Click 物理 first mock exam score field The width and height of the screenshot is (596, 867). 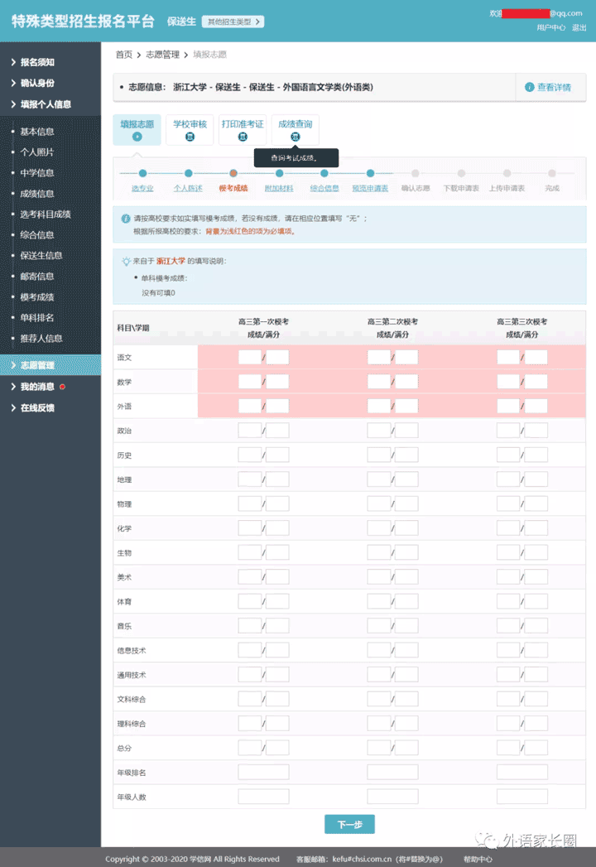[250, 503]
